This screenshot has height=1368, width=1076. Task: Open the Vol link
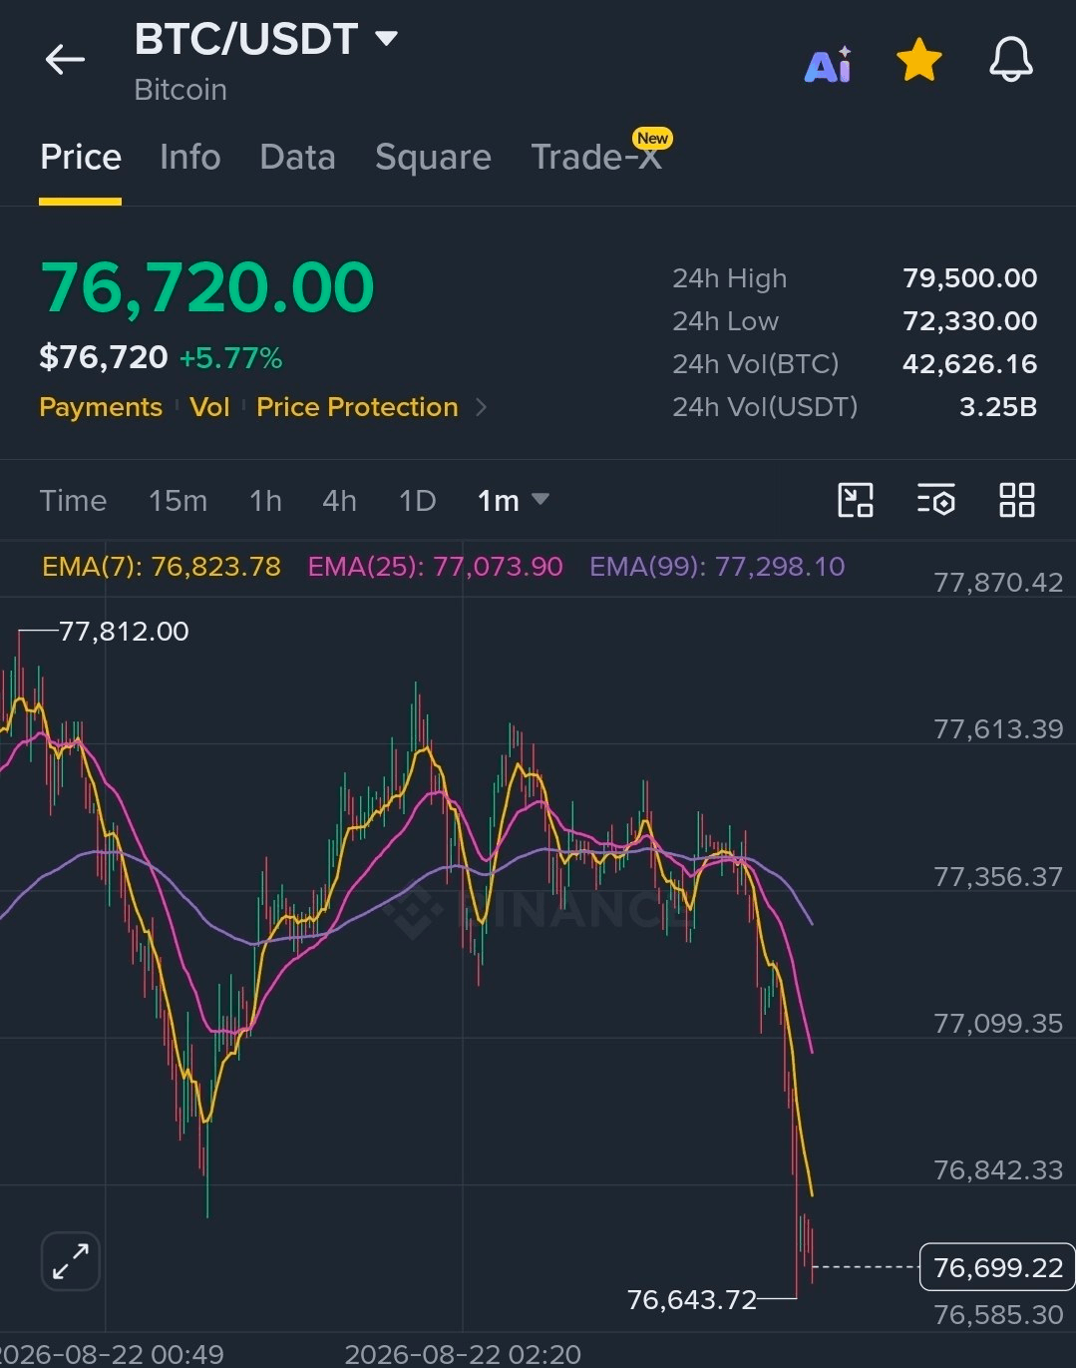pyautogui.click(x=209, y=407)
